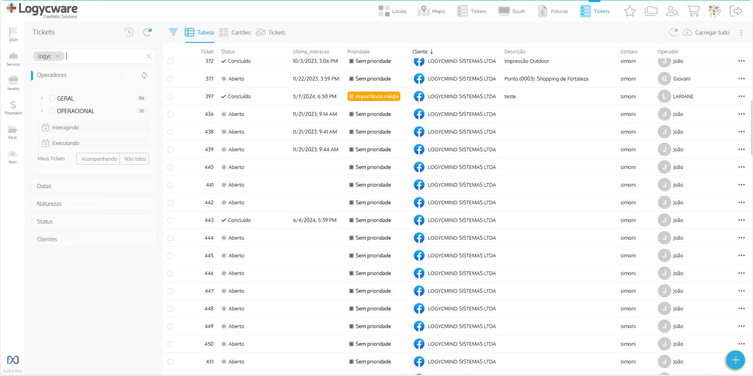Click the Logycware logo
Viewport: 753px width, 376px height.
[x=42, y=10]
